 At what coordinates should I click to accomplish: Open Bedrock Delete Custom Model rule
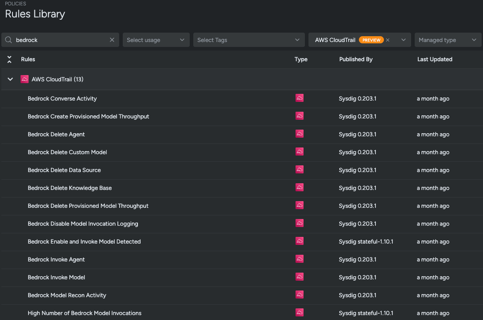tap(67, 152)
